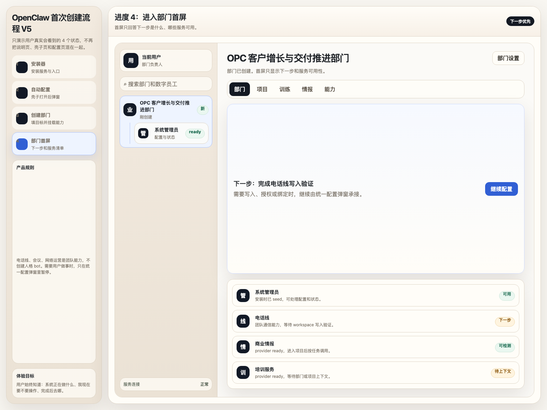Click the 继续配置 button
This screenshot has height=410, width=547.
coord(502,189)
